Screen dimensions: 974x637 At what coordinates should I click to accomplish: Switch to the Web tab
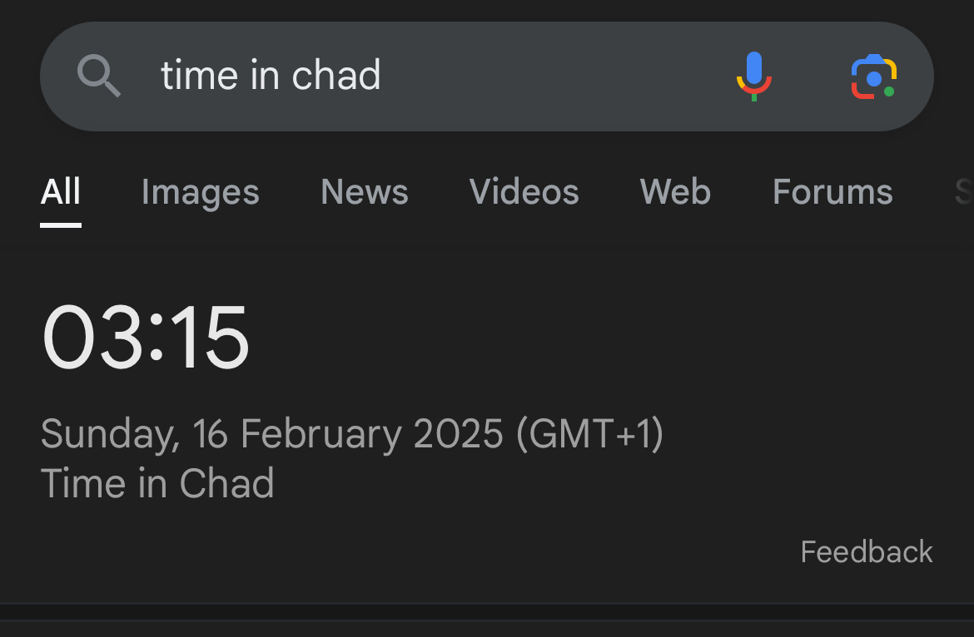point(675,192)
